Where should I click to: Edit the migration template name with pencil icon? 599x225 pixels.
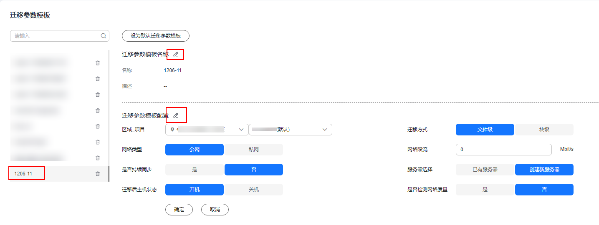pyautogui.click(x=176, y=54)
